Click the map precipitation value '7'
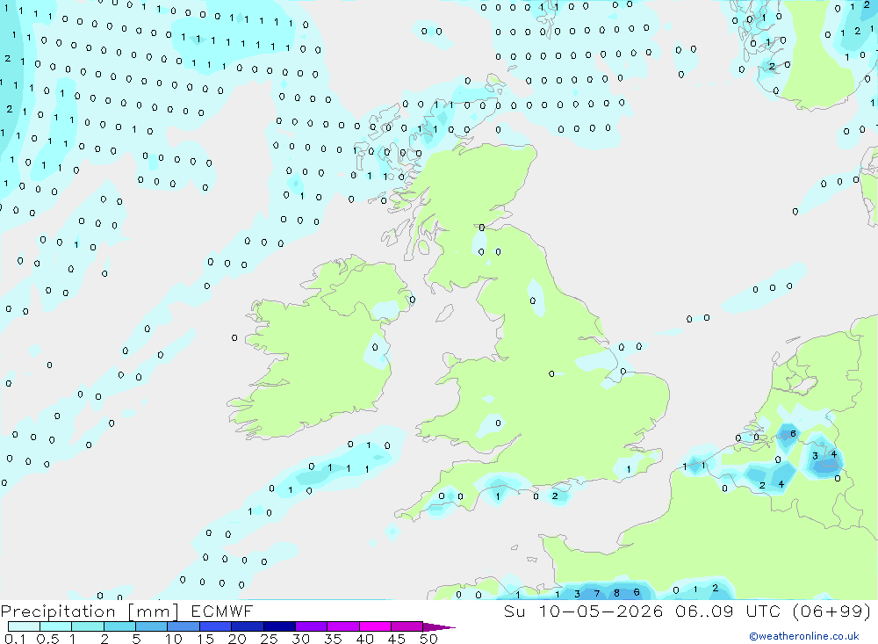This screenshot has height=644, width=878. 597,594
